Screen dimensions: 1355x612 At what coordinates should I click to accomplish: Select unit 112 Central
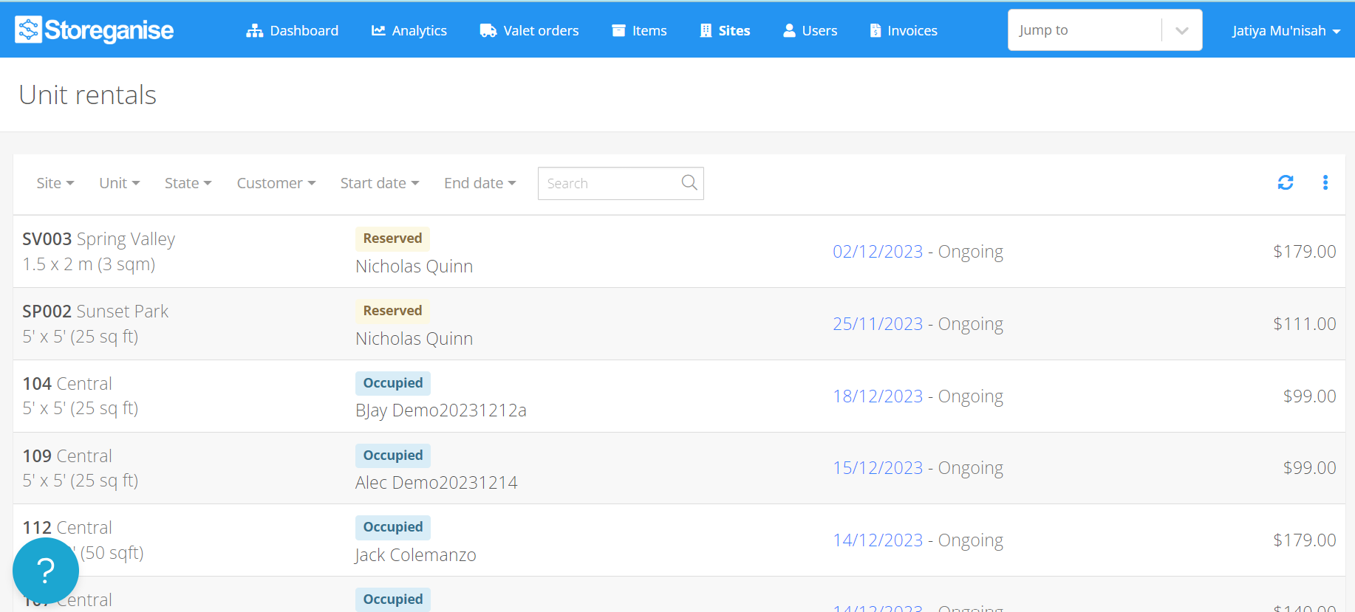click(67, 528)
